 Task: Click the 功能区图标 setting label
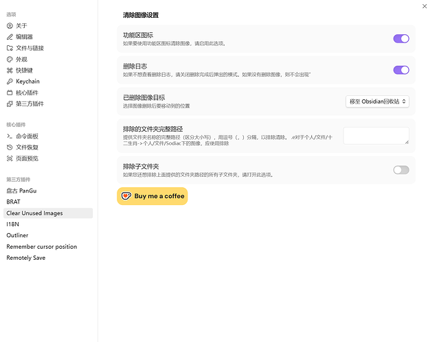tap(138, 35)
